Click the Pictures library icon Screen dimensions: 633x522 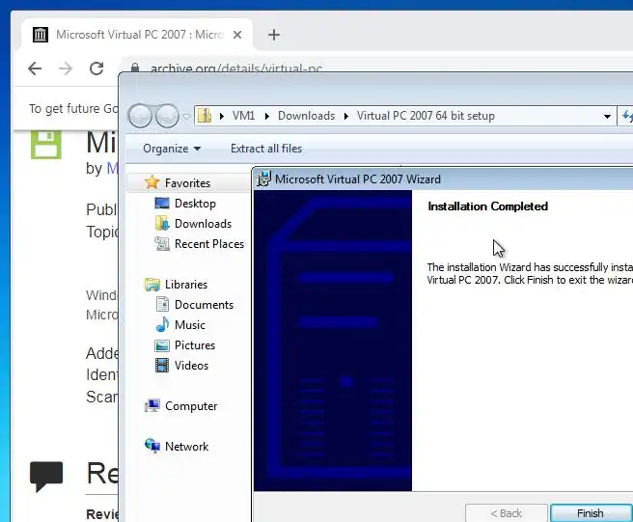point(162,345)
